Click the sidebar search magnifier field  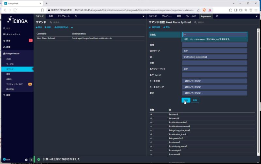tap(17, 28)
